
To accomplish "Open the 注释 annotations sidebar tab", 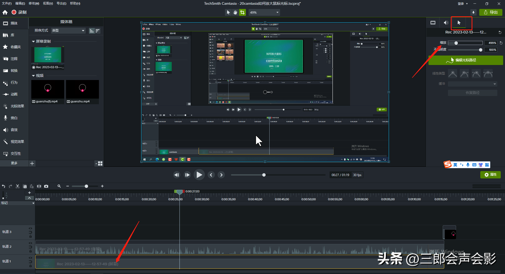I will [x=14, y=59].
